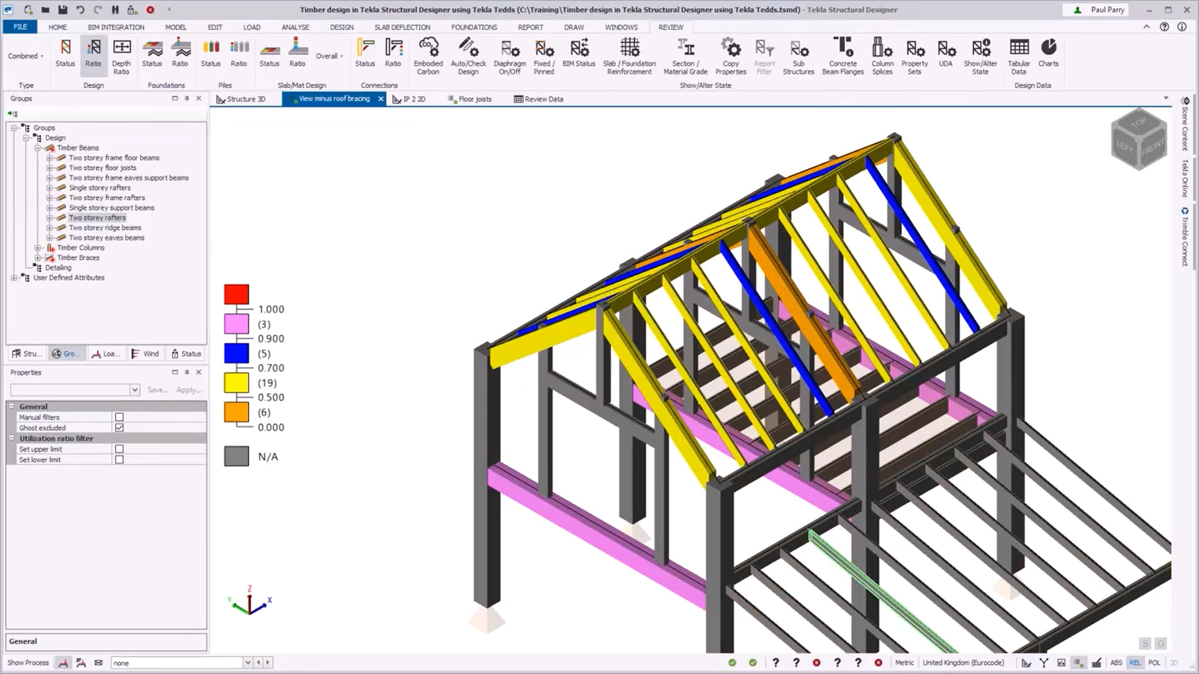
Task: Enable the Set lower limit checkbox
Action: pos(119,459)
